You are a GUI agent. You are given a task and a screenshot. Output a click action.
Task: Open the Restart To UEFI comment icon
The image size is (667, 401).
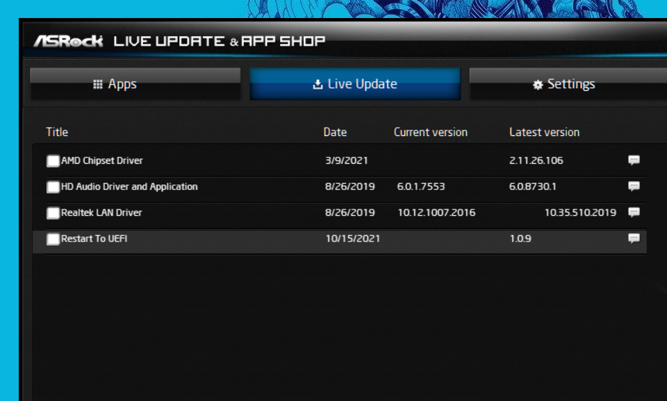[634, 238]
